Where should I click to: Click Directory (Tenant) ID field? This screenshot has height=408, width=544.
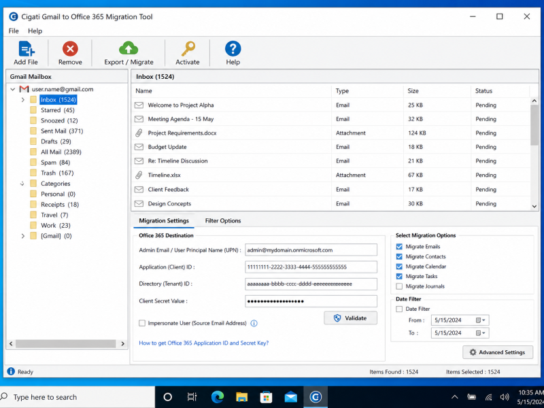point(311,284)
